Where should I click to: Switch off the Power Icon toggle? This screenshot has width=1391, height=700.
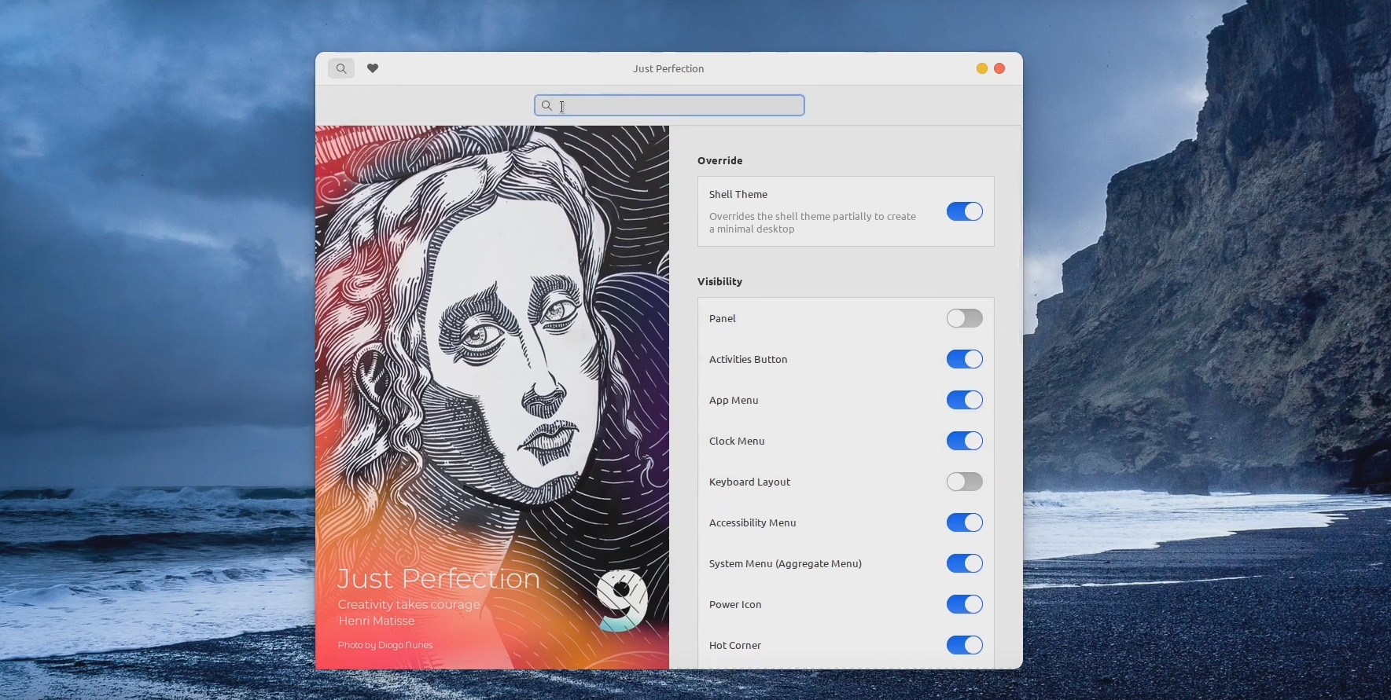coord(964,604)
